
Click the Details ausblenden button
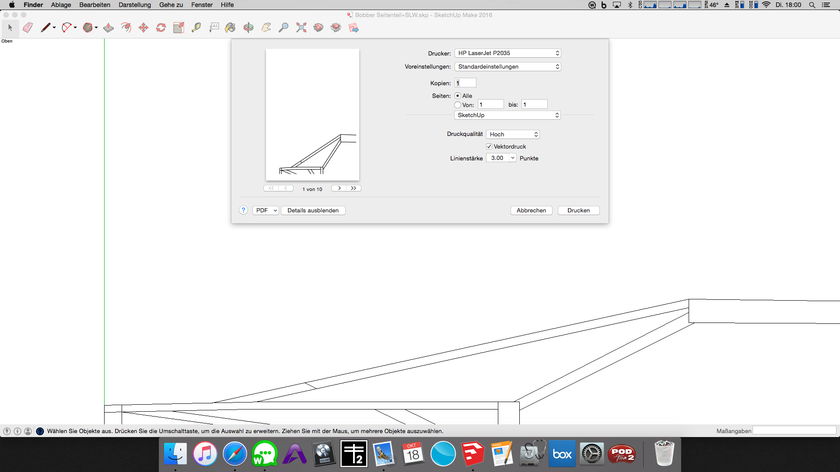pos(313,210)
